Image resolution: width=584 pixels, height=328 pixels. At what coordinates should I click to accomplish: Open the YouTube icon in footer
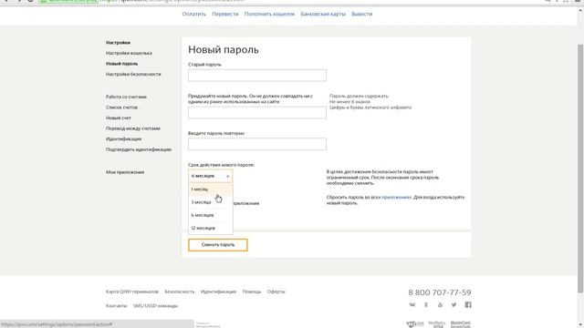[x=440, y=304]
